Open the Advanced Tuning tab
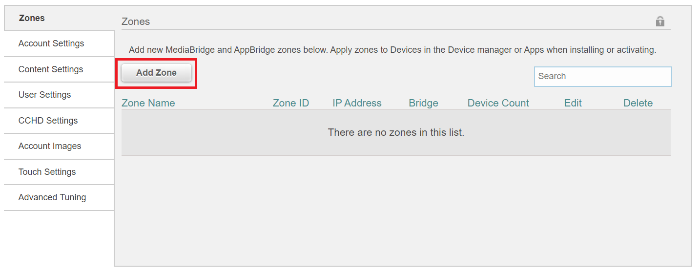Viewport: 700px width, 274px height. pos(52,197)
